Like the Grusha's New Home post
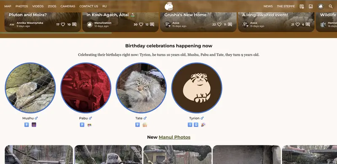The image size is (337, 164). 219,24
